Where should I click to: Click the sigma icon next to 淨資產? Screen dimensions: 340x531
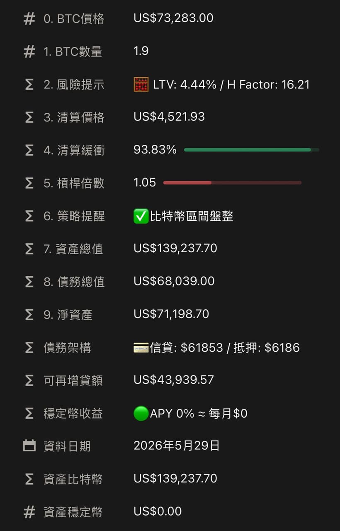point(29,315)
